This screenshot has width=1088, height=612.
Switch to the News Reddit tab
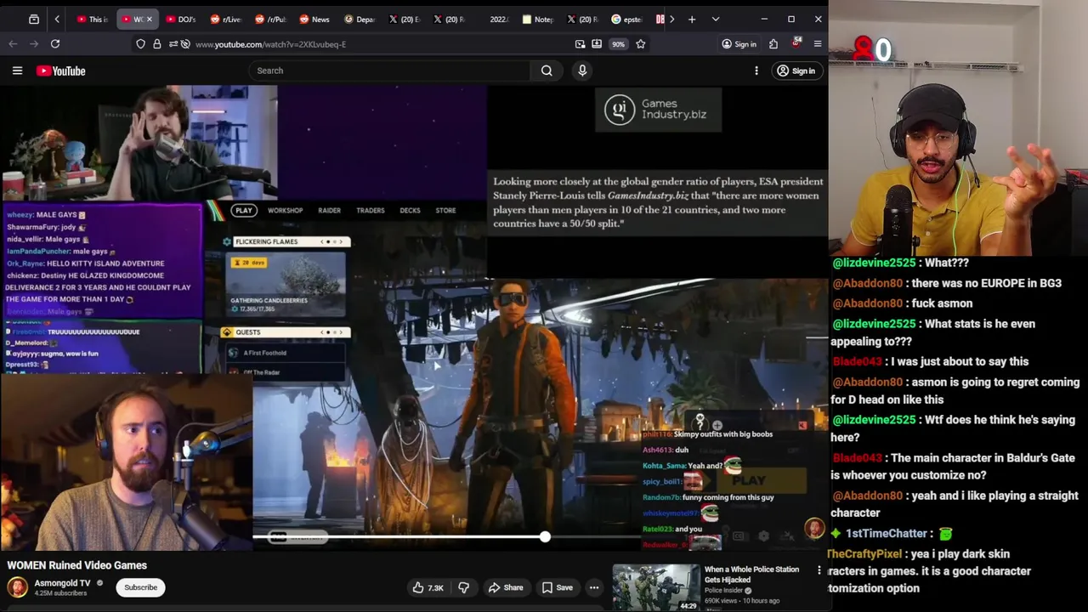pos(314,19)
